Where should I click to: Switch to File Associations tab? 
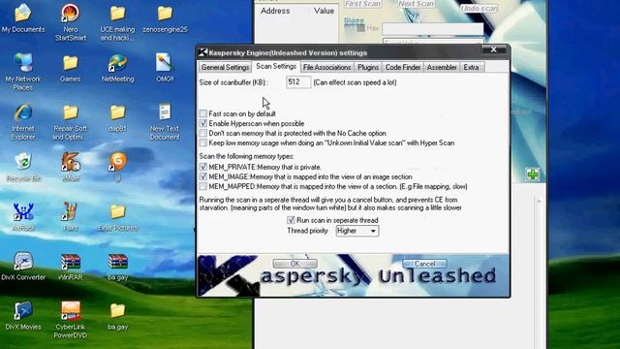pyautogui.click(x=327, y=67)
